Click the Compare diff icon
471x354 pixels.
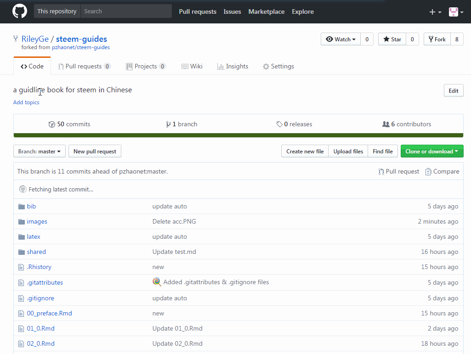[428, 172]
